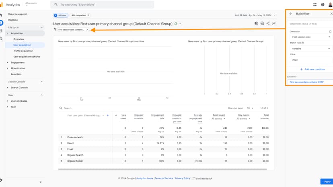Open the First user primary channel dimension dropdown
The height and width of the screenshot is (187, 333).
tap(85, 115)
